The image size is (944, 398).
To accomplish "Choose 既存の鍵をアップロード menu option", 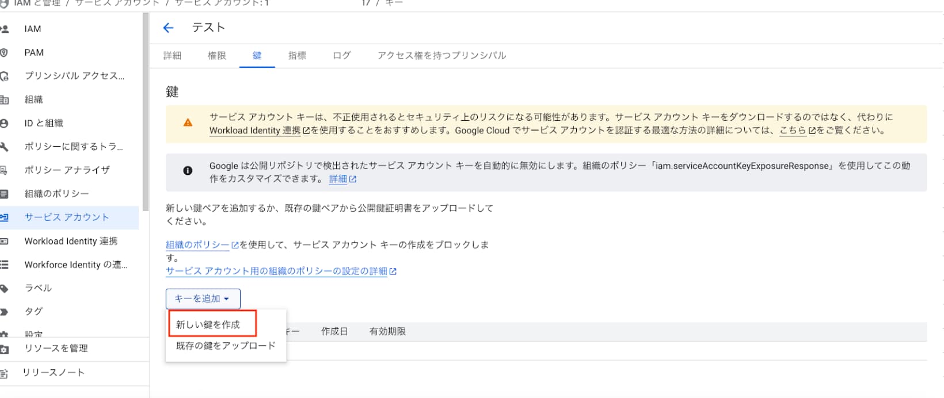I will click(226, 346).
